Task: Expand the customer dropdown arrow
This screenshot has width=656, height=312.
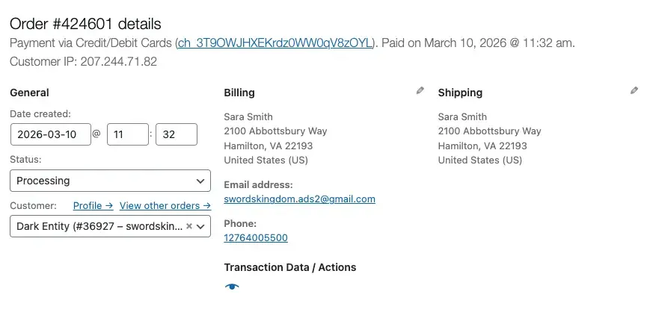Action: coord(201,226)
